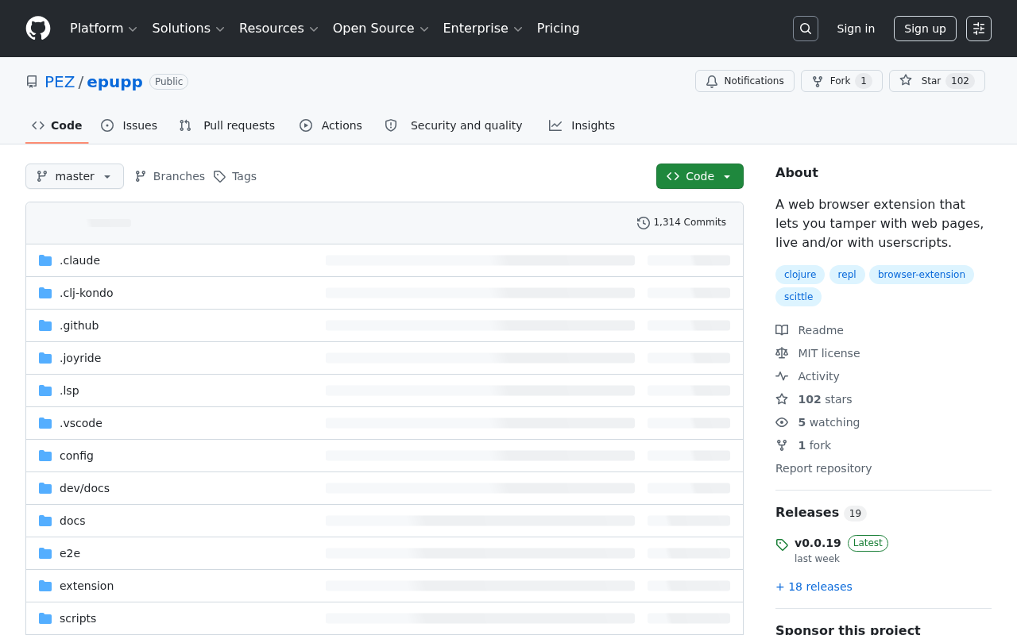Select the browser-extension topic tag
This screenshot has width=1017, height=635.
tap(922, 275)
